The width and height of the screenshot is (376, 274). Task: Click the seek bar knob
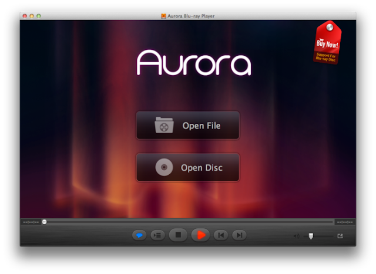click(x=45, y=222)
